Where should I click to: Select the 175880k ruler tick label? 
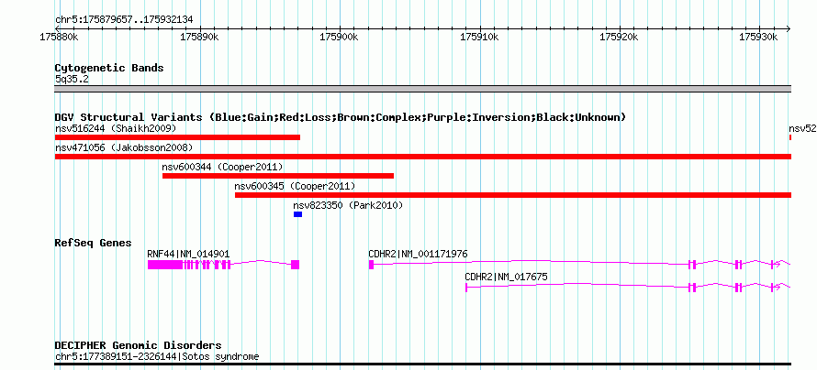tap(59, 37)
